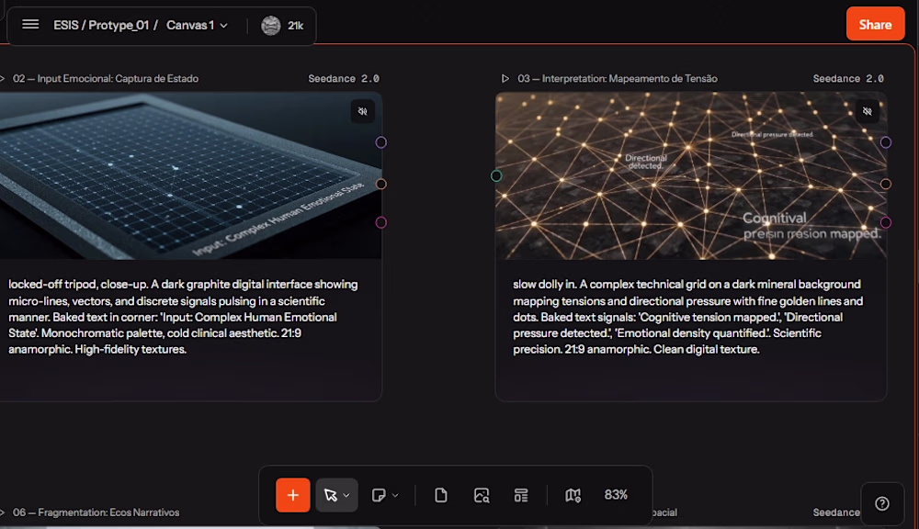Open the golden network video thumbnail
This screenshot has height=529, width=919.
coord(691,175)
